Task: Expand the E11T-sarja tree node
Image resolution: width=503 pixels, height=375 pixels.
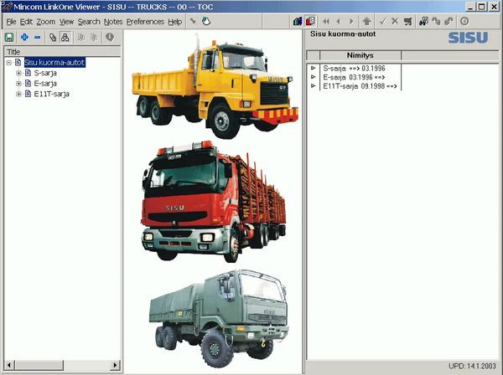Action: [18, 94]
